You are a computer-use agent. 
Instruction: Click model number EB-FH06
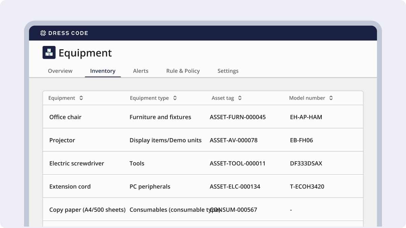301,140
